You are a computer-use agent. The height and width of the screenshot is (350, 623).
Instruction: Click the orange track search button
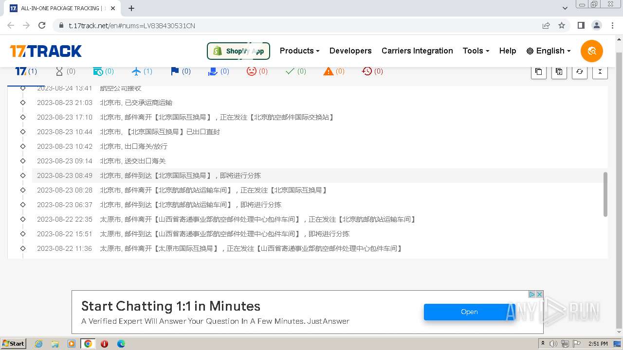[x=592, y=51]
